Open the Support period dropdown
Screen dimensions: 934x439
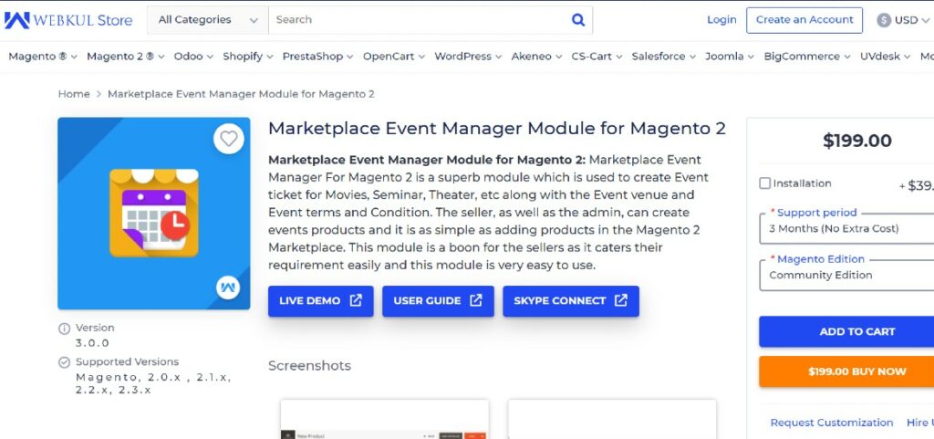coord(846,229)
